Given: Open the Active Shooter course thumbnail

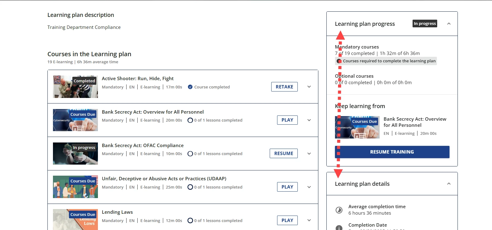Looking at the screenshot, I should [x=75, y=87].
